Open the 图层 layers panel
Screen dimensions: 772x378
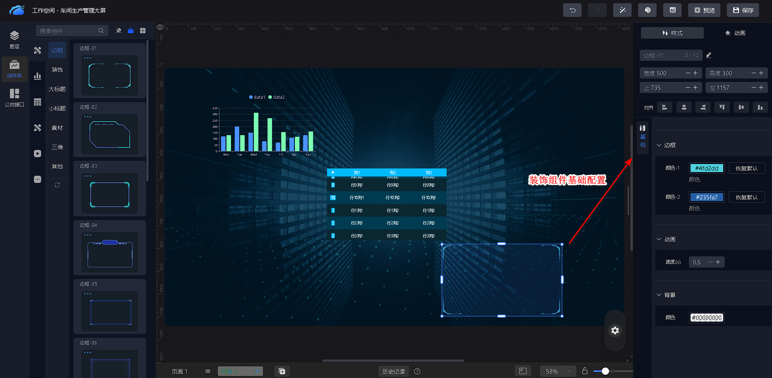[x=15, y=39]
